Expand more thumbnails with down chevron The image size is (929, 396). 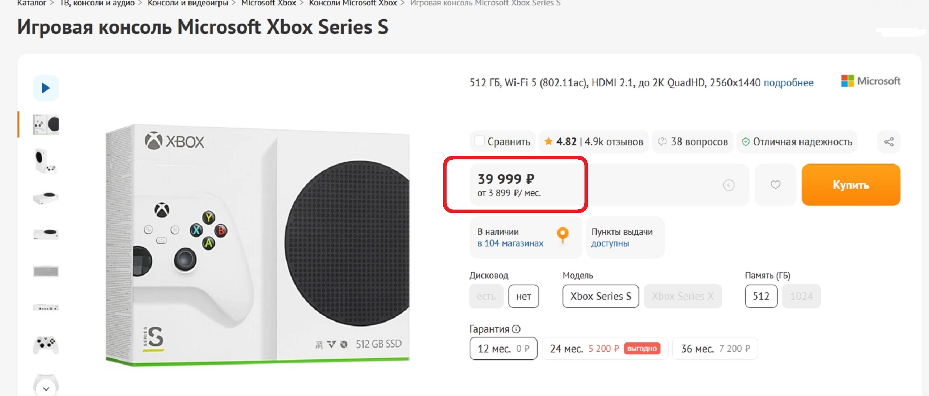pos(46,388)
